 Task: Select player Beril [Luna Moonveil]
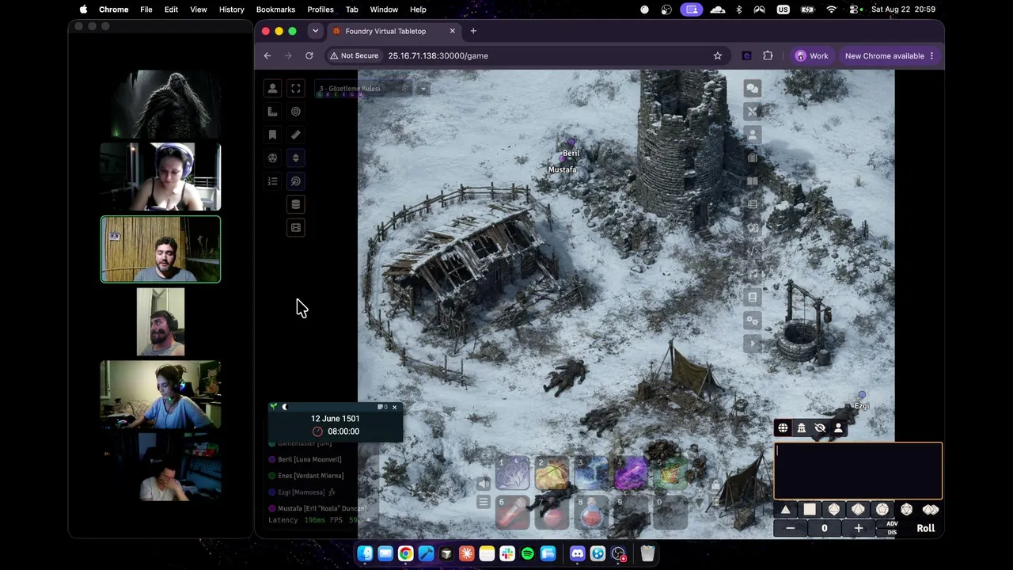309,459
